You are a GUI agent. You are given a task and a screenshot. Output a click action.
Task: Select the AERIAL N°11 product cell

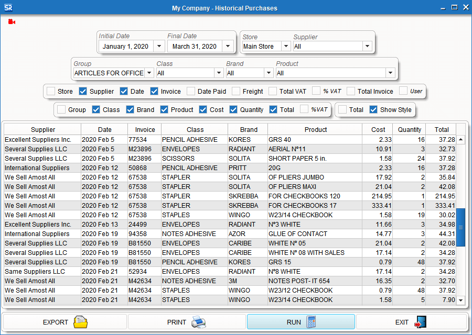pos(315,149)
